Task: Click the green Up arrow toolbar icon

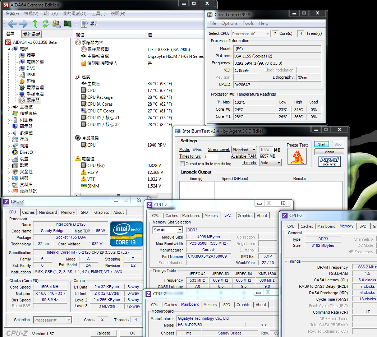Action: [35, 24]
